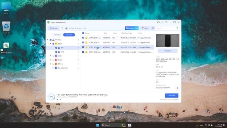Toggle the list layout view icon
This screenshot has height=128, width=227.
[x=153, y=28]
